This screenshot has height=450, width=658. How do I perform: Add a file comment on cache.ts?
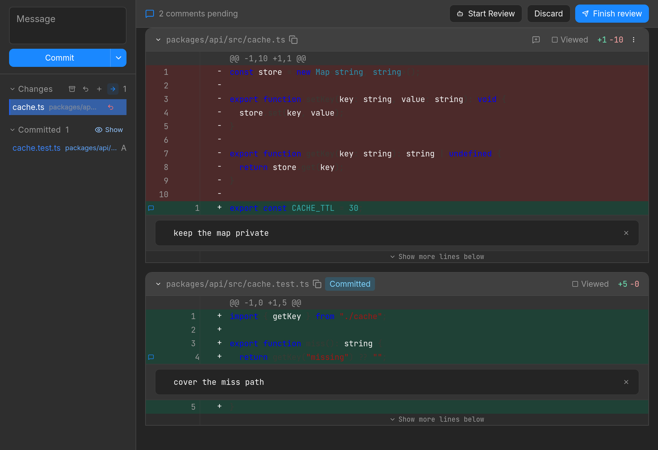click(x=536, y=40)
